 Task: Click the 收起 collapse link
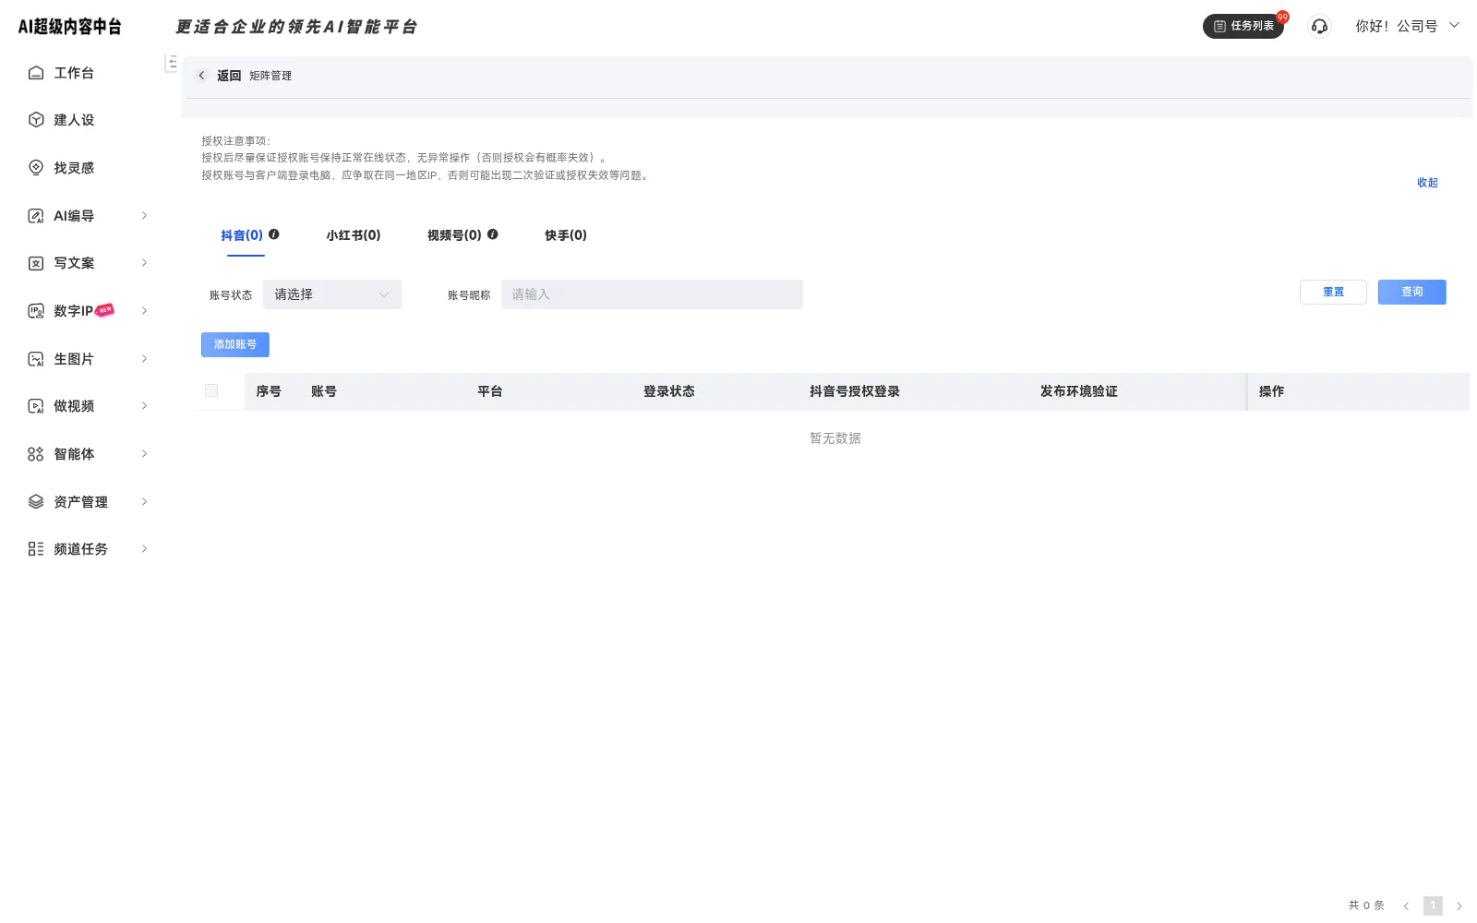(x=1427, y=183)
